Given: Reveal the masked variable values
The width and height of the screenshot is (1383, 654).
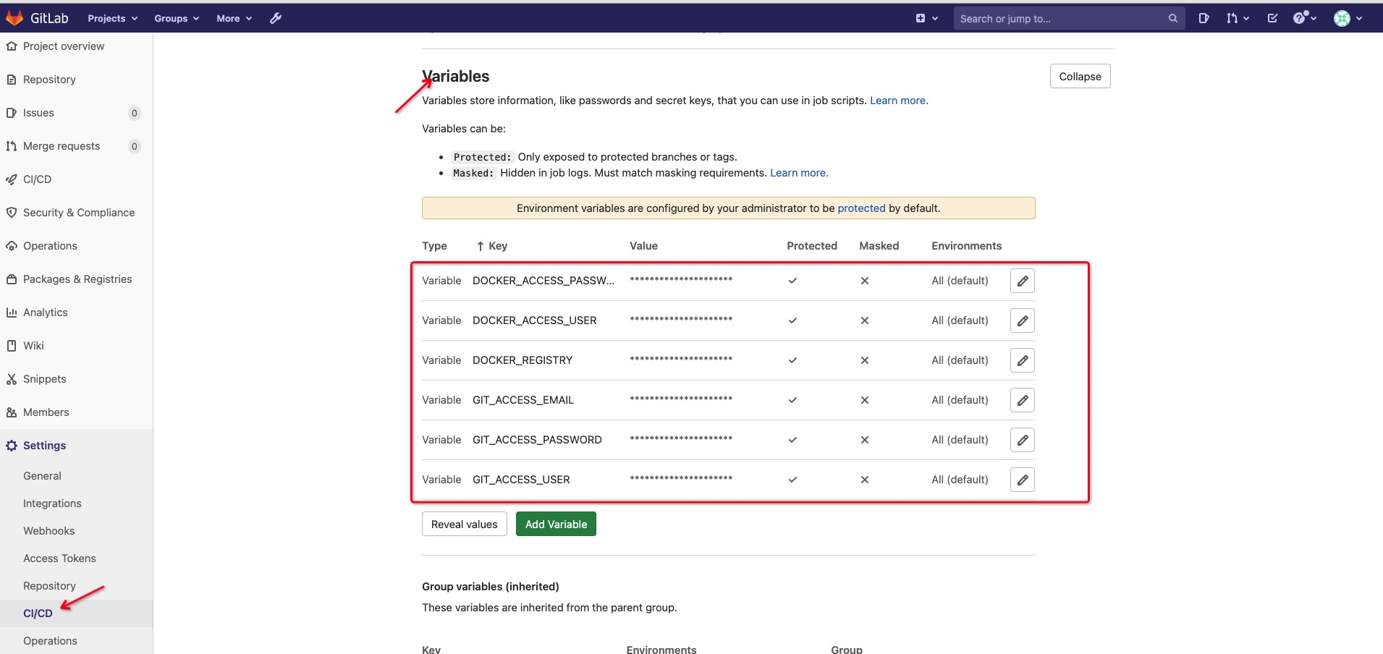Looking at the screenshot, I should click(x=464, y=523).
